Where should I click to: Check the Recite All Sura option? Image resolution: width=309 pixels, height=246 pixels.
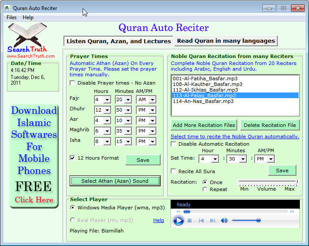[x=173, y=171]
